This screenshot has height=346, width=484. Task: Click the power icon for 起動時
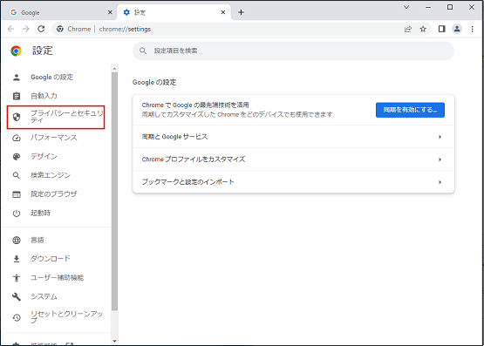click(17, 213)
